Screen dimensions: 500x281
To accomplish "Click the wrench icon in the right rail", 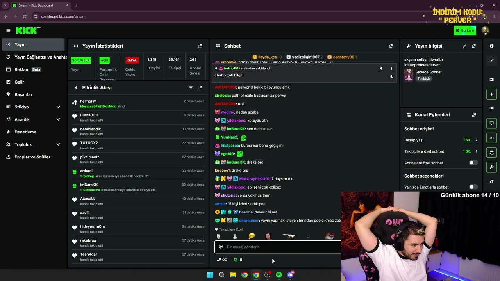I will click(491, 167).
